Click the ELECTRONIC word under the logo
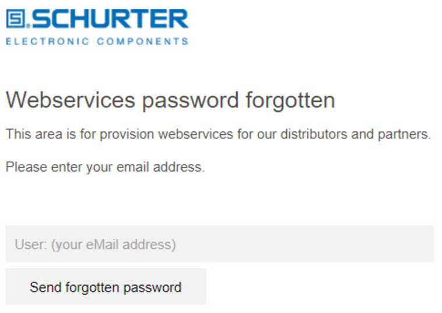 coord(48,41)
